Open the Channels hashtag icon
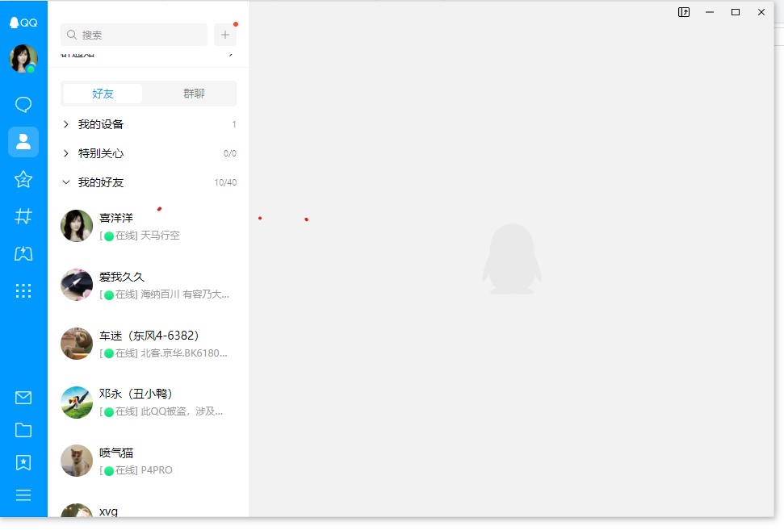Image resolution: width=784 pixels, height=530 pixels. pos(23,216)
